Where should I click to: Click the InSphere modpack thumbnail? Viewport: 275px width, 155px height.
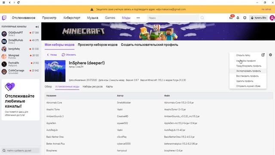[x=55, y=71]
